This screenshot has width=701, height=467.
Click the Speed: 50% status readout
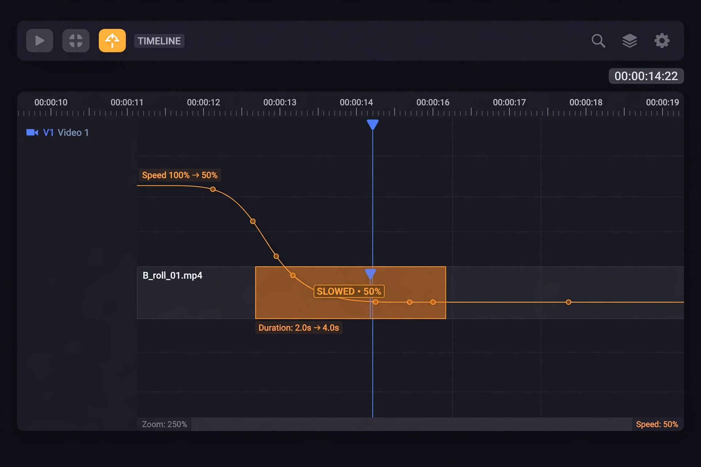pyautogui.click(x=657, y=424)
